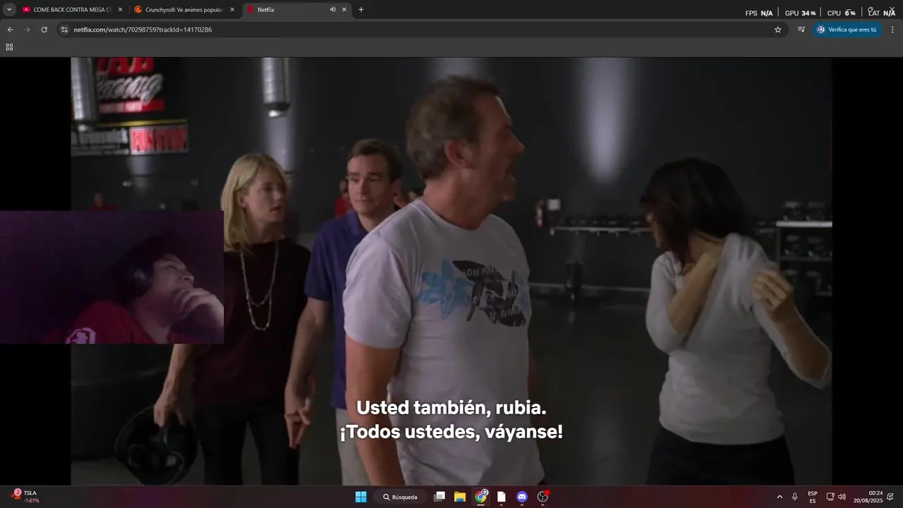Click the microphone tray icon
The width and height of the screenshot is (903, 508).
pyautogui.click(x=795, y=497)
